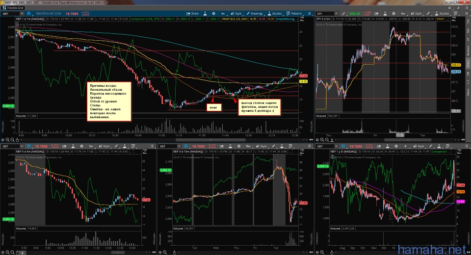Screen dimensions: 471x255
Task: Open the pencil drawings tool in SPY chart
Action: 428,14
